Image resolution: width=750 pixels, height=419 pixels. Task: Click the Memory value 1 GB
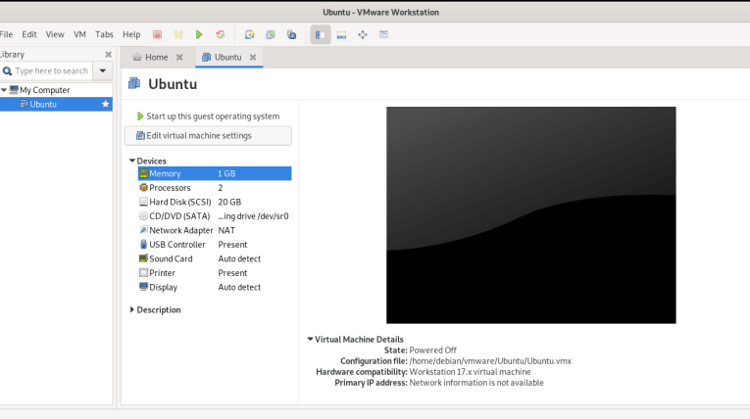[x=226, y=173]
